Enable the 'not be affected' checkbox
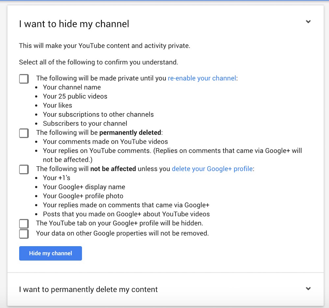329x308 pixels. click(24, 169)
